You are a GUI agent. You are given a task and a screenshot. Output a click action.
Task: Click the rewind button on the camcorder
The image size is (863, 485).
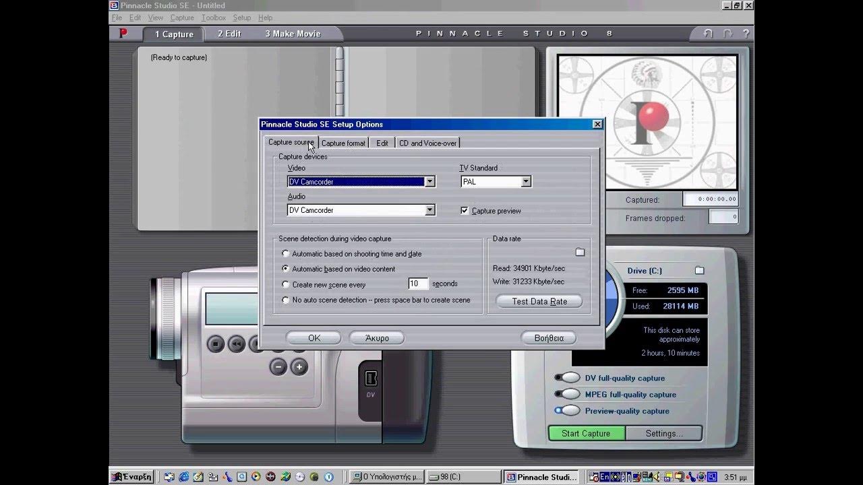pyautogui.click(x=237, y=344)
